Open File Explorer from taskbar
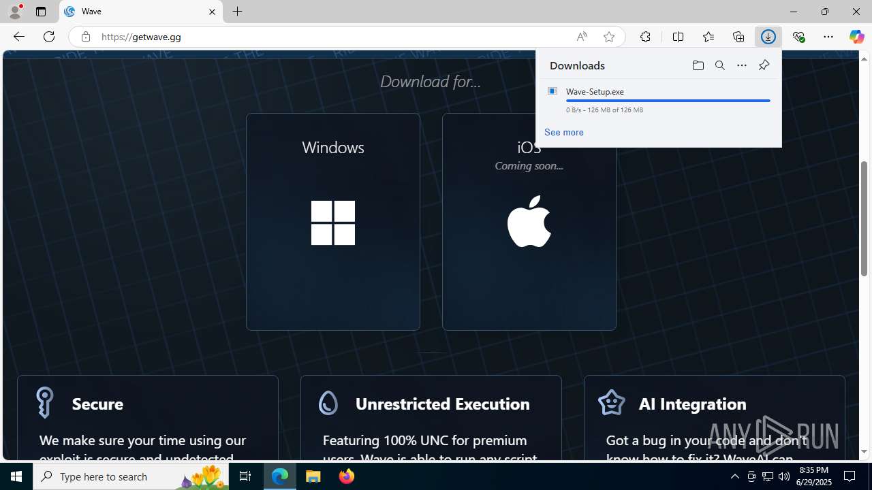872x490 pixels. coord(313,476)
